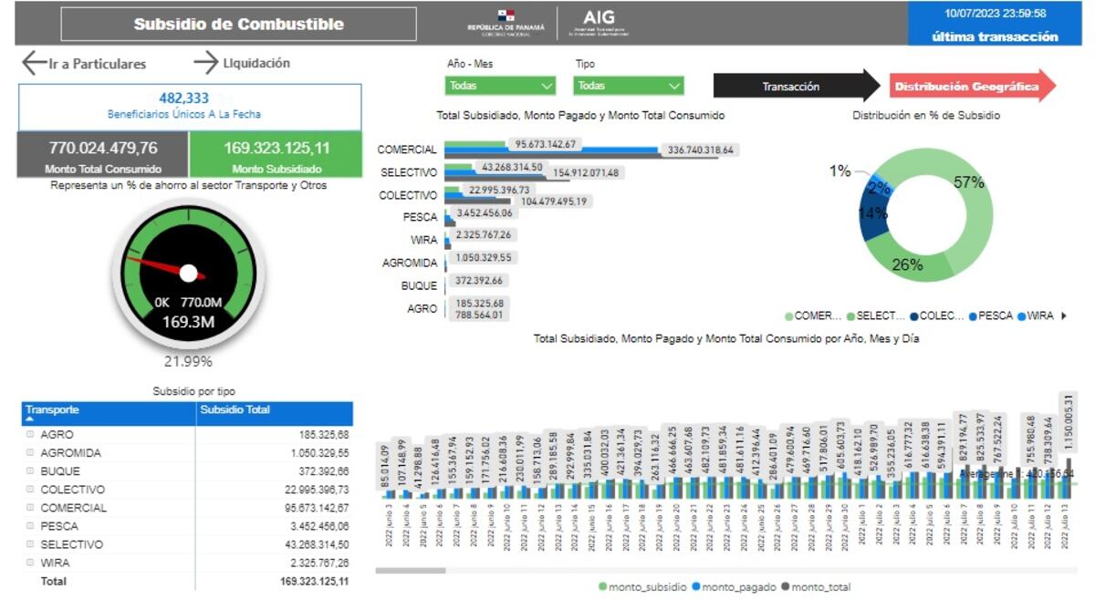
Task: Click the left arrow beside Ir a Particulares
Action: tap(34, 63)
